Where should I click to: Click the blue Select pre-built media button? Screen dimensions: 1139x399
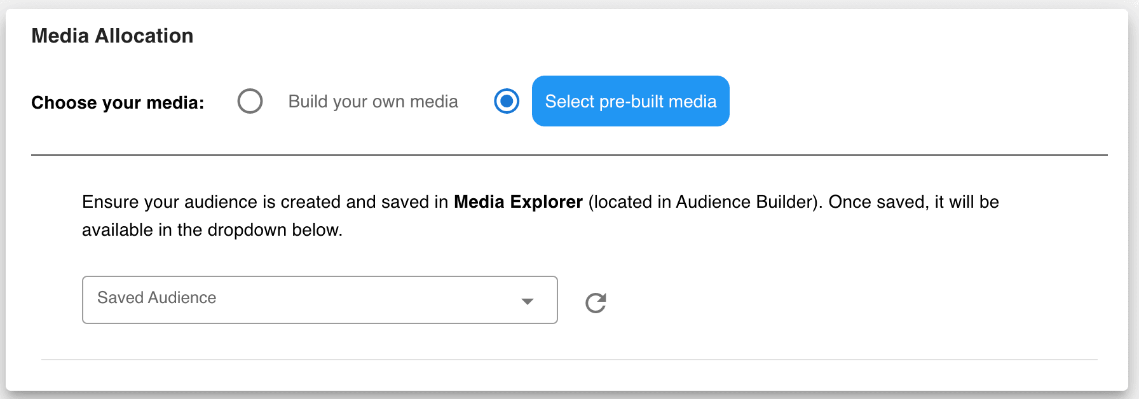(x=631, y=101)
